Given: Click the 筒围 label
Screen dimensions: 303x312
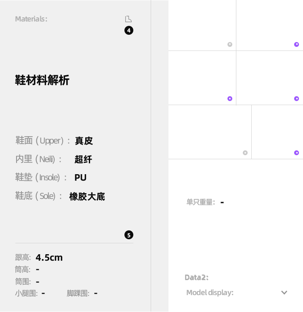Looking at the screenshot, I should [x=23, y=282].
